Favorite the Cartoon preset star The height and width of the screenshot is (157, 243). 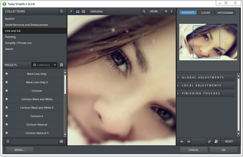6,91
